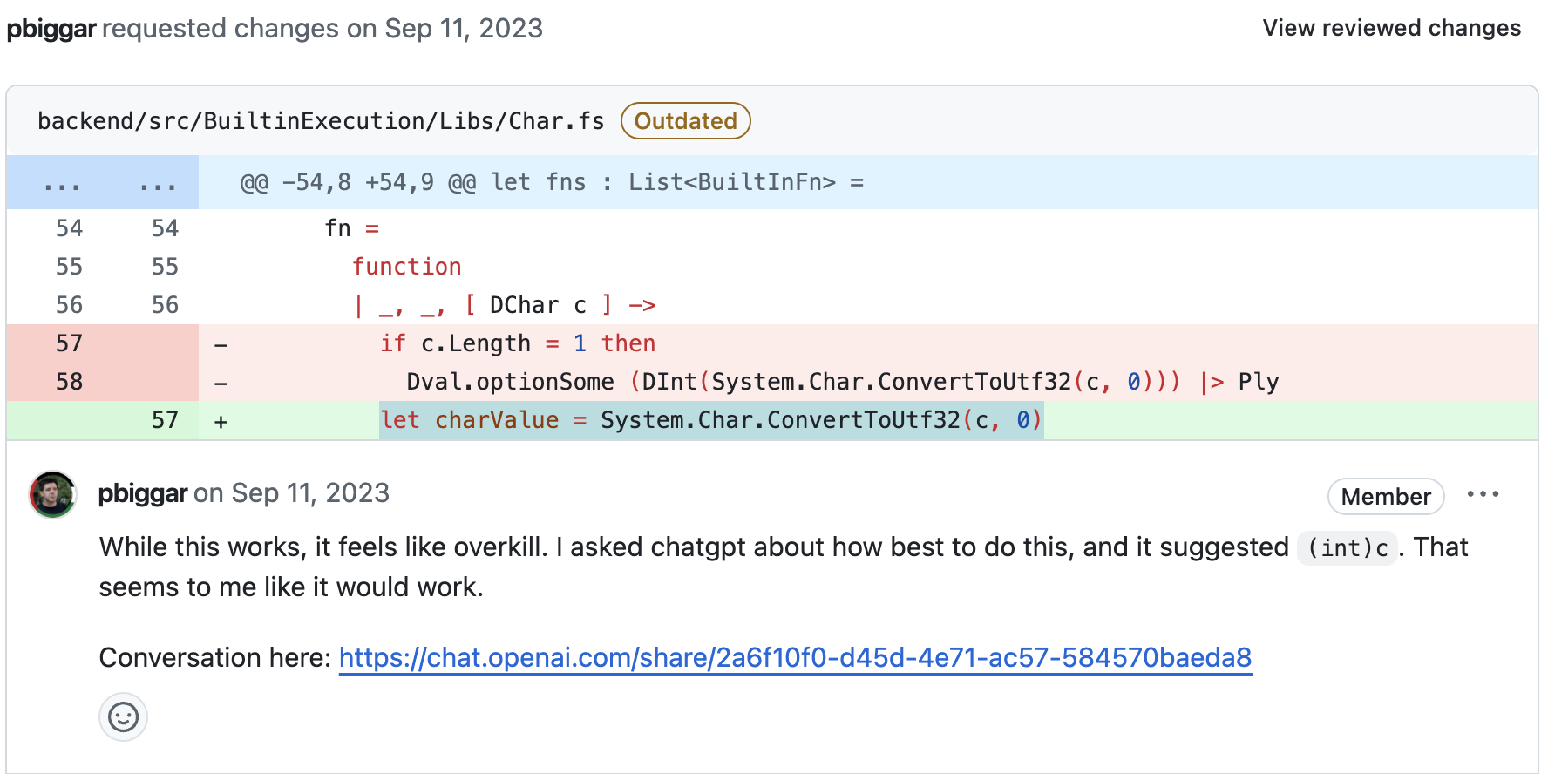
Task: Click the inline (int)c code snippet
Action: [x=1347, y=548]
